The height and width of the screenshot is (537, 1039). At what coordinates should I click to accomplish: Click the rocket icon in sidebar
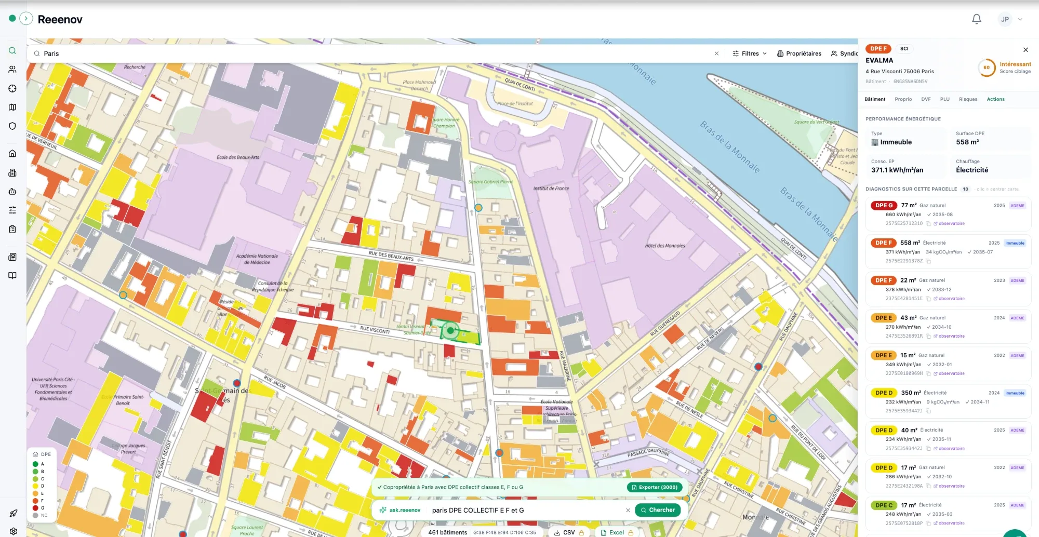(x=14, y=513)
